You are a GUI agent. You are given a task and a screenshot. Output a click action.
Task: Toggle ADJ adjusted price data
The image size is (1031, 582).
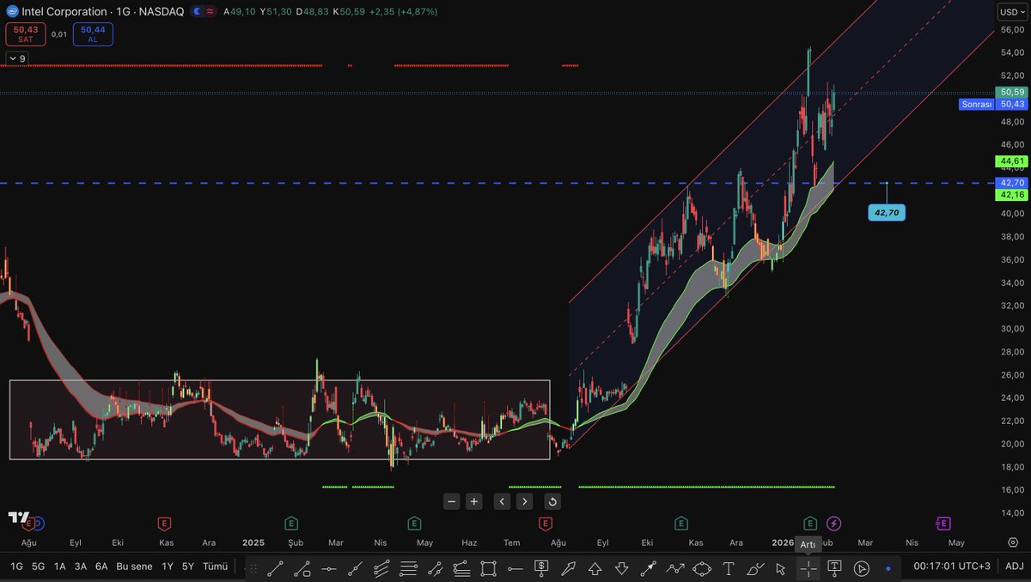pos(1014,567)
